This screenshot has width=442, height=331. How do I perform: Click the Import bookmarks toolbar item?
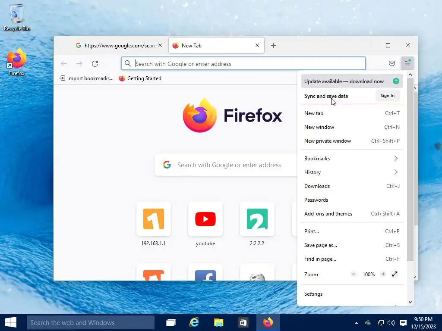(86, 78)
